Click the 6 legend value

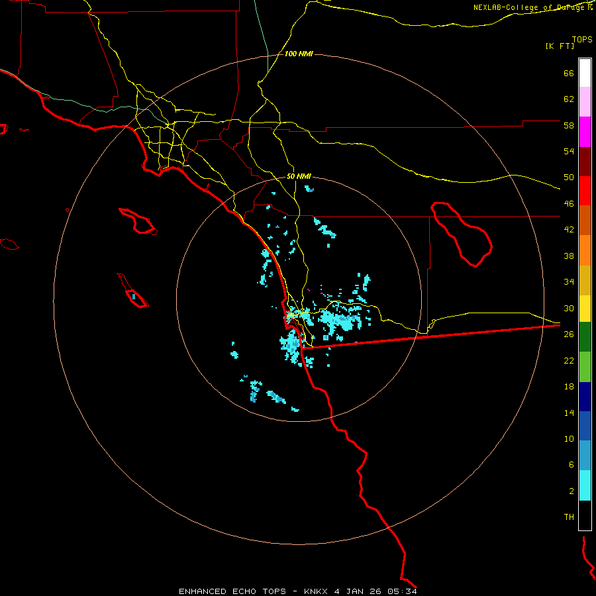pos(571,465)
